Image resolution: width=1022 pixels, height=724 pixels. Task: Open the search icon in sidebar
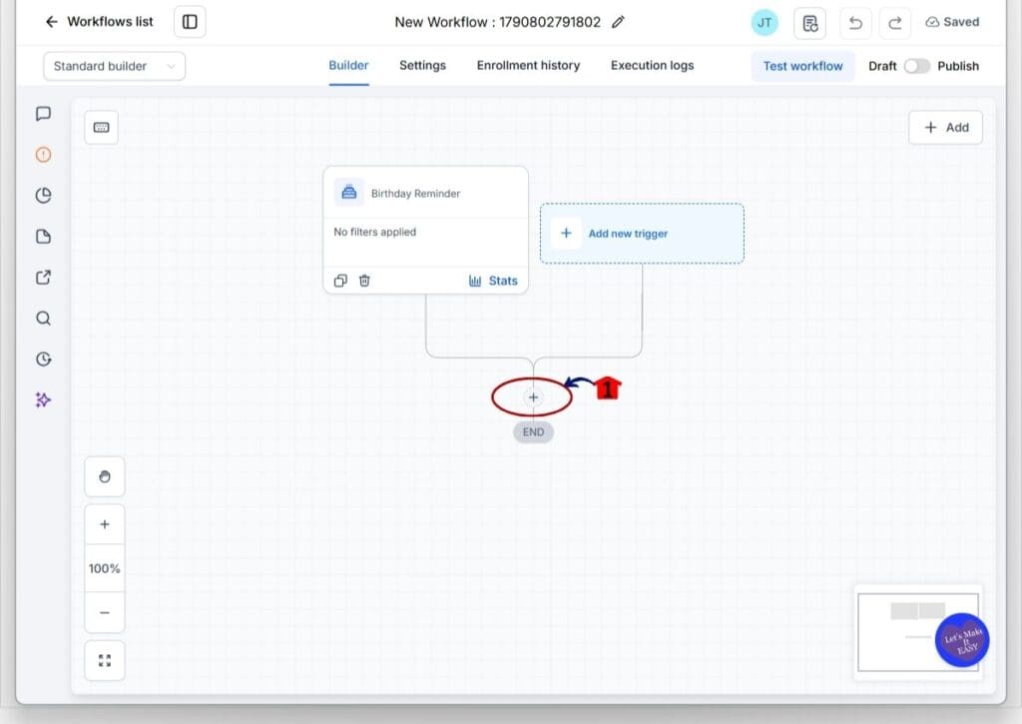point(43,319)
